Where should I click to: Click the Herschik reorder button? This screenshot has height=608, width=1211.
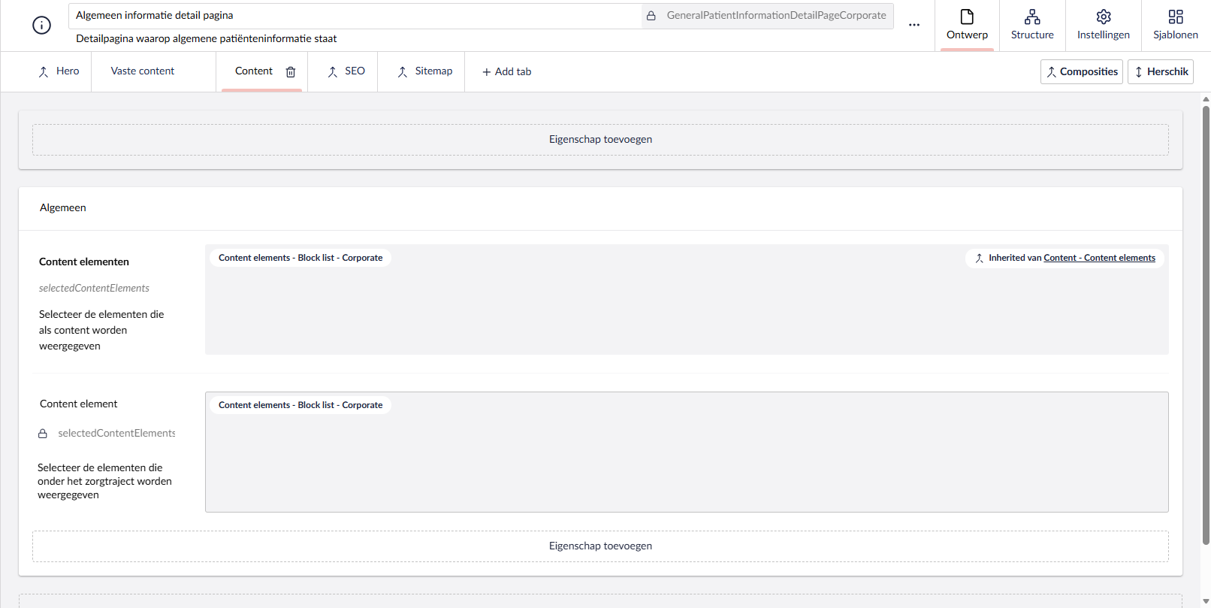(1160, 72)
